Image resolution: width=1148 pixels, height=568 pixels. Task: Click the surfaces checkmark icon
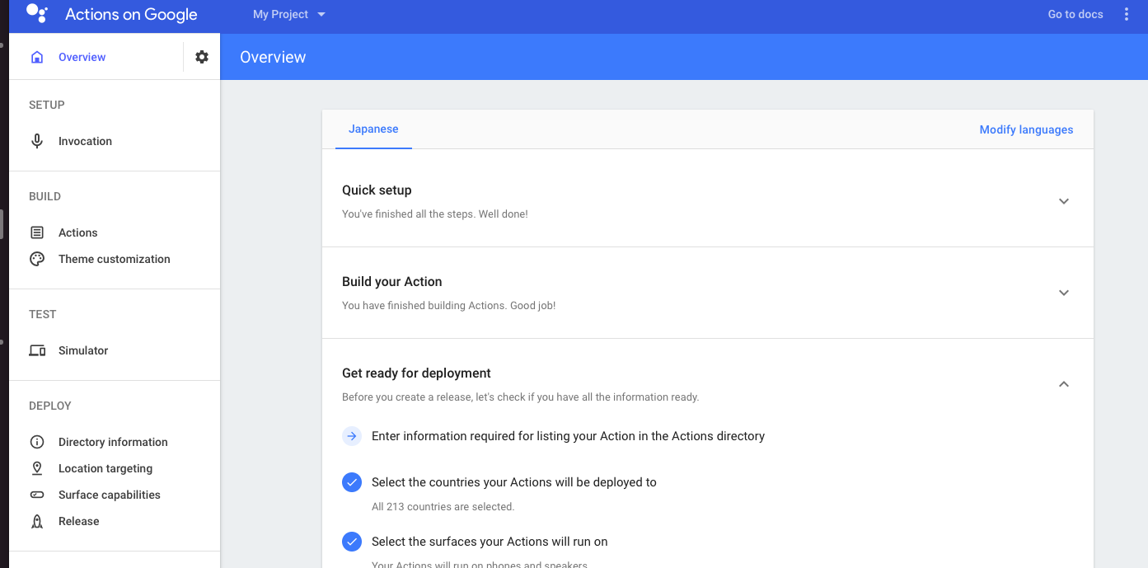click(x=352, y=542)
